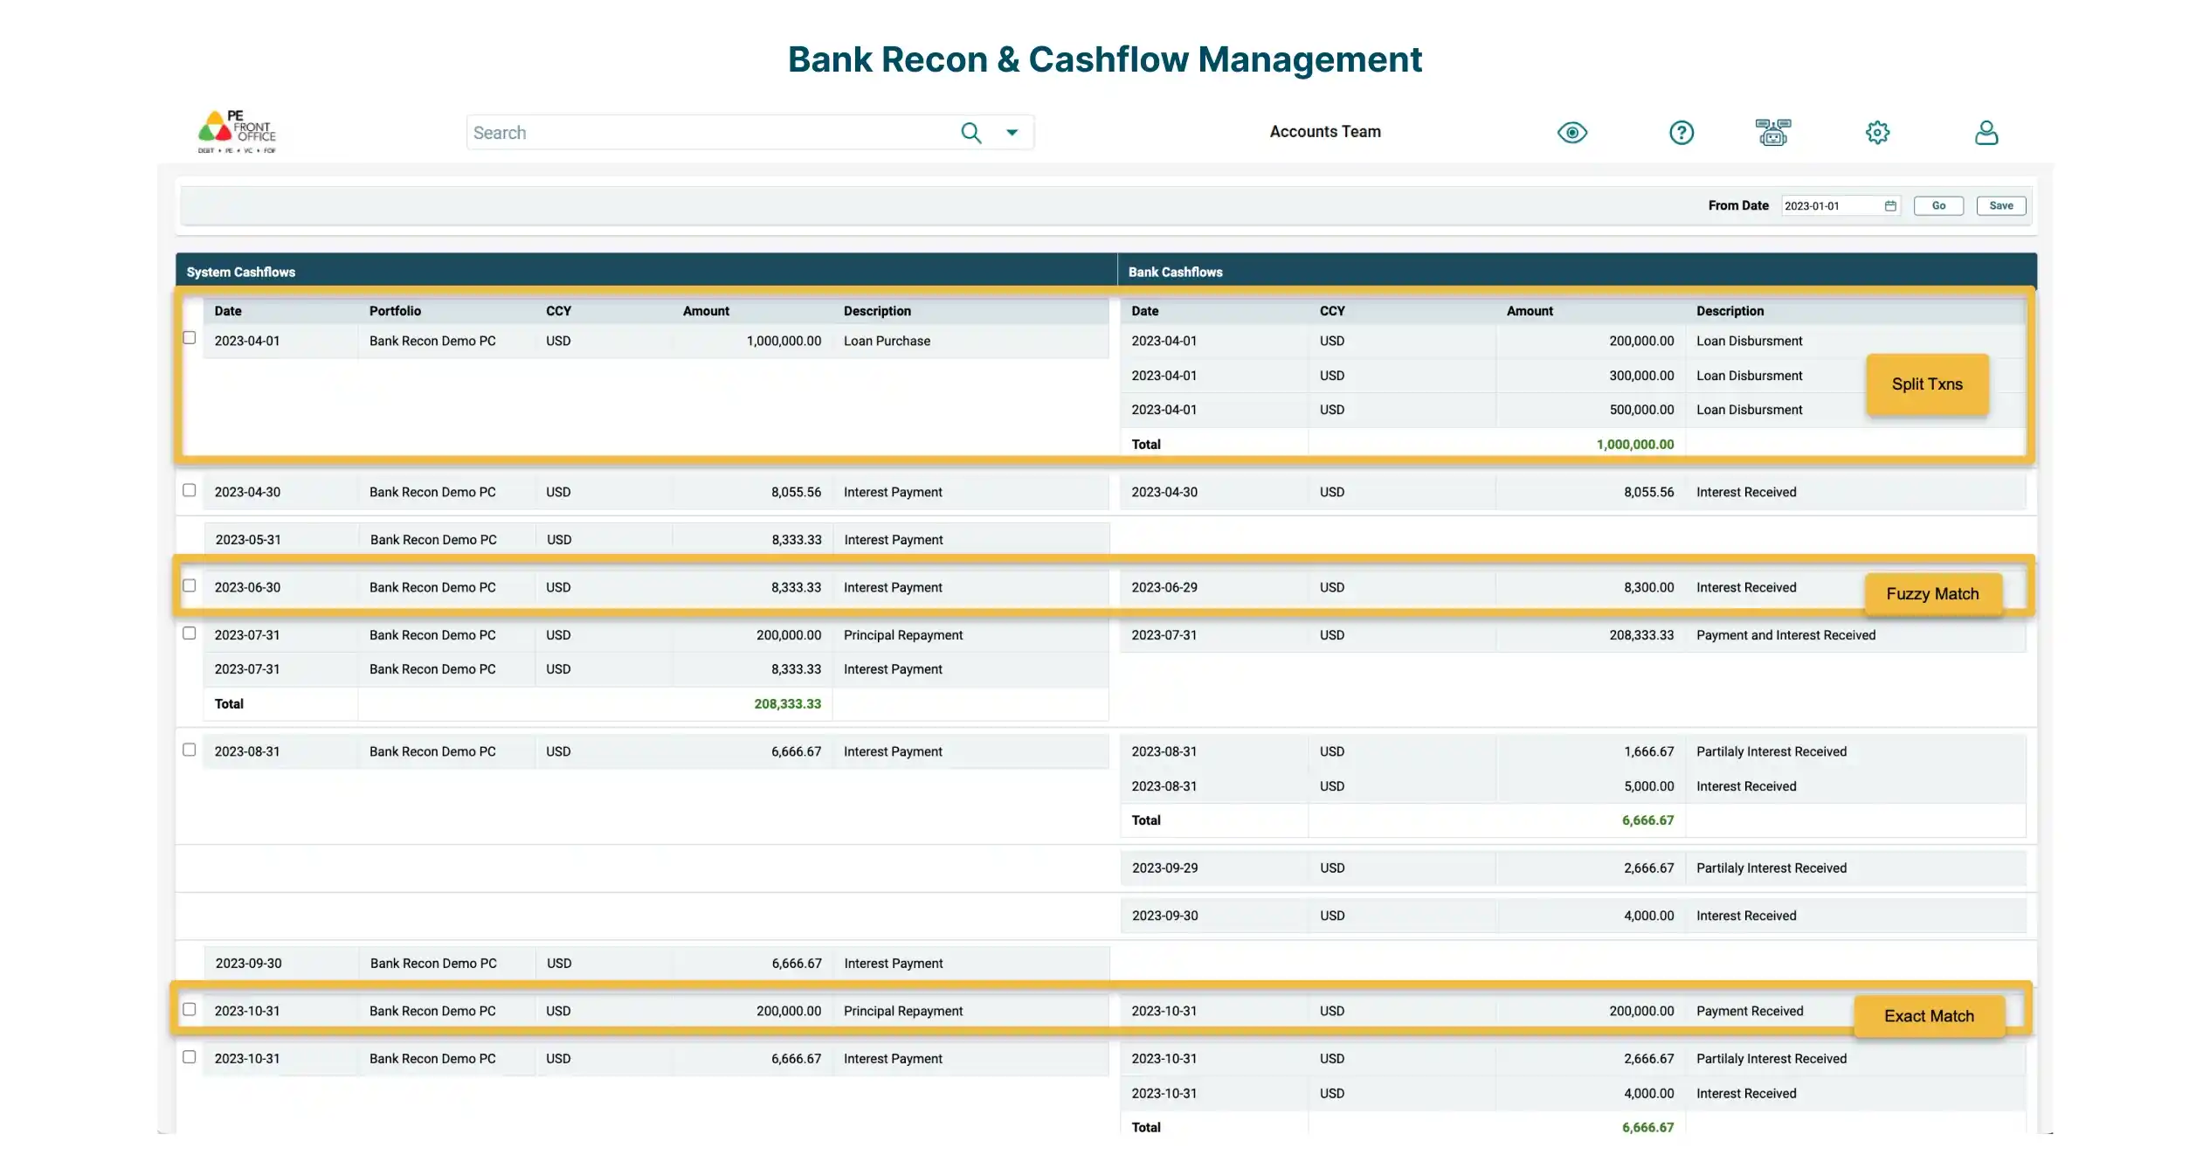Select the 1,000,000.00 Loan Purchase amount

(784, 342)
